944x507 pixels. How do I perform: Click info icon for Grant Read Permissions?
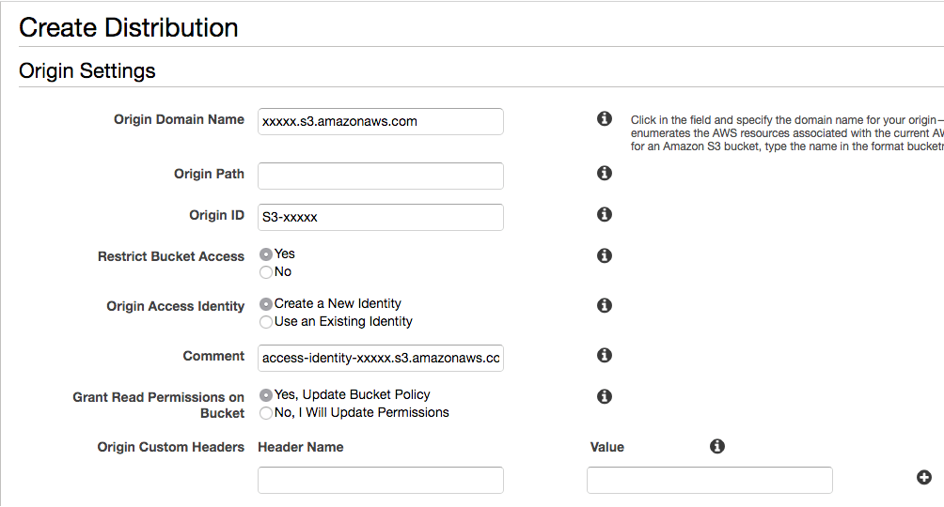pyautogui.click(x=605, y=396)
